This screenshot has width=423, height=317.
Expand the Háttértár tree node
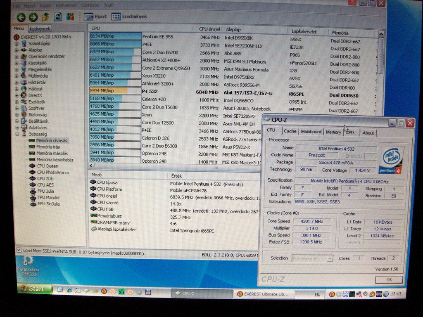[17, 82]
